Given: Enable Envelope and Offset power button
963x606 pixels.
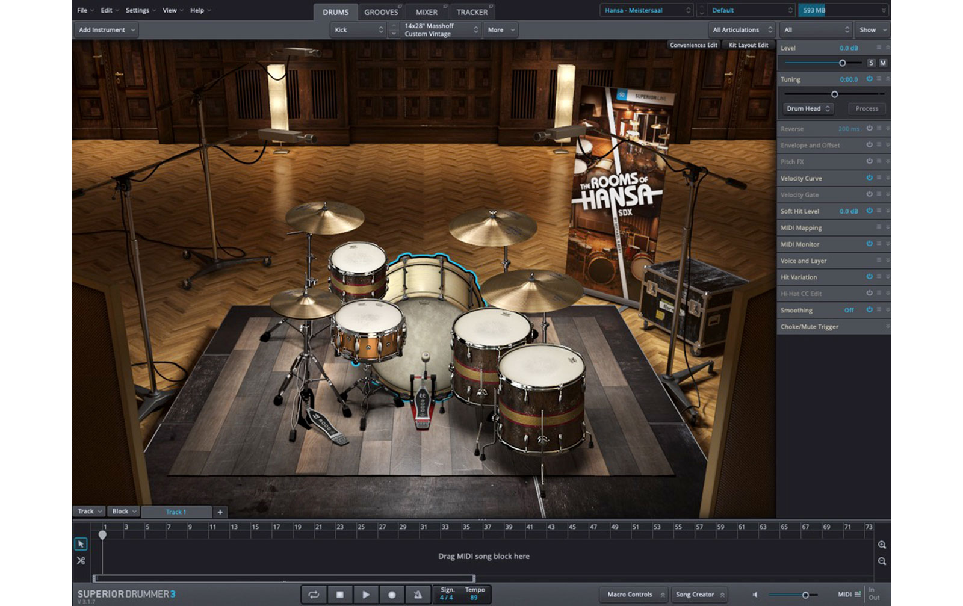Looking at the screenshot, I should tap(869, 145).
